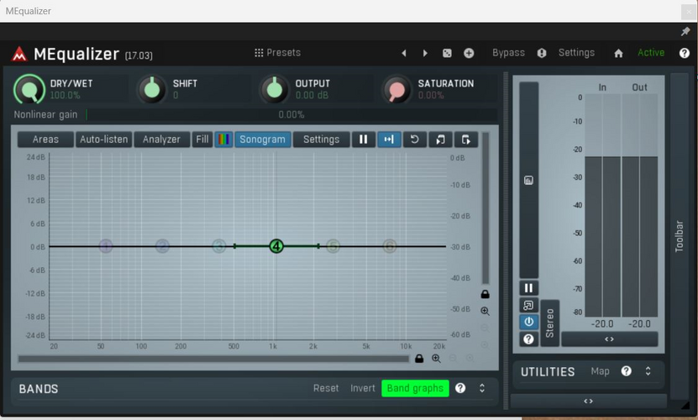Click the random preset dice icon
Image resolution: width=698 pixels, height=420 pixels.
[447, 53]
